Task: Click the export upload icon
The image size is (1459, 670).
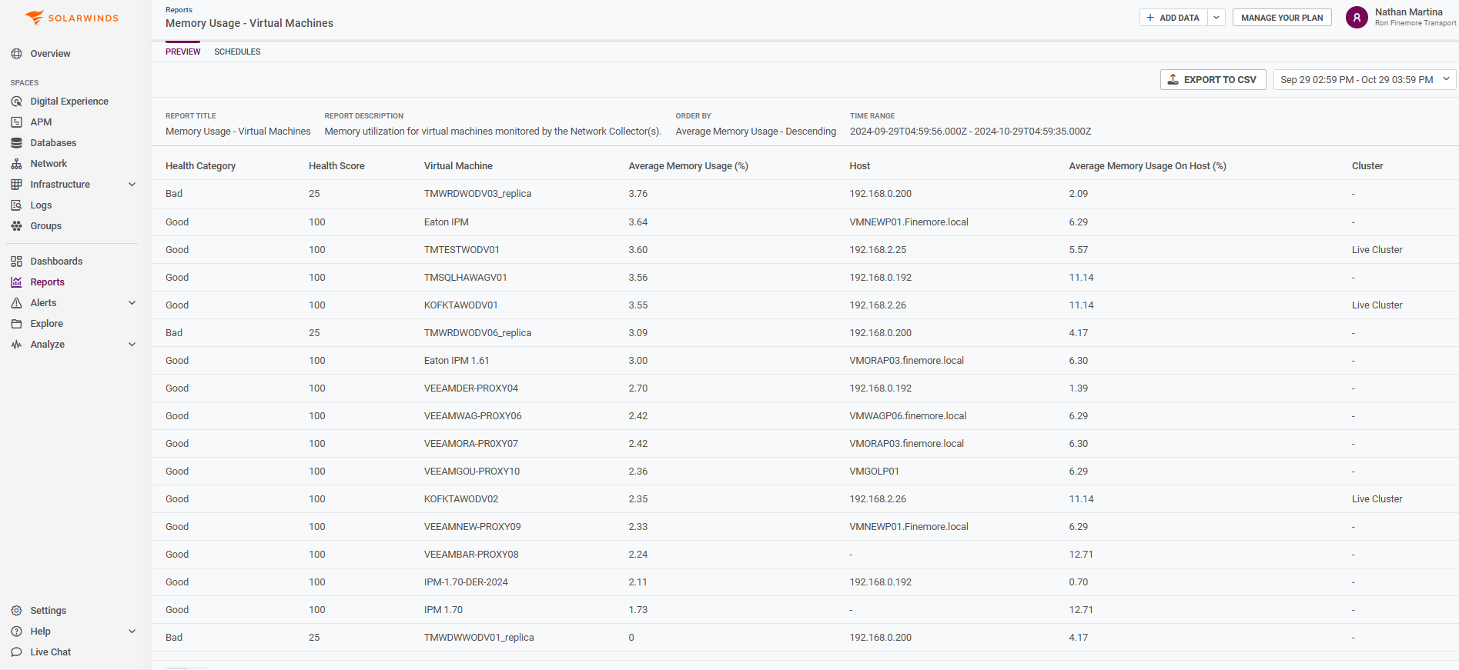Action: (1173, 79)
